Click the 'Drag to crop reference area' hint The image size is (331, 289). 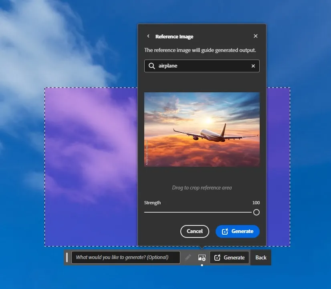tap(202, 187)
